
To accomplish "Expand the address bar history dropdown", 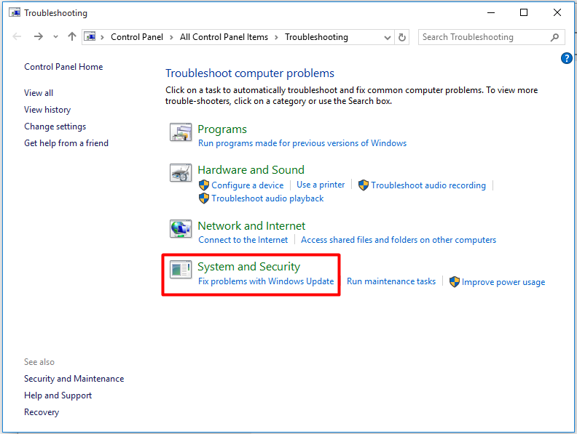I will 387,38.
